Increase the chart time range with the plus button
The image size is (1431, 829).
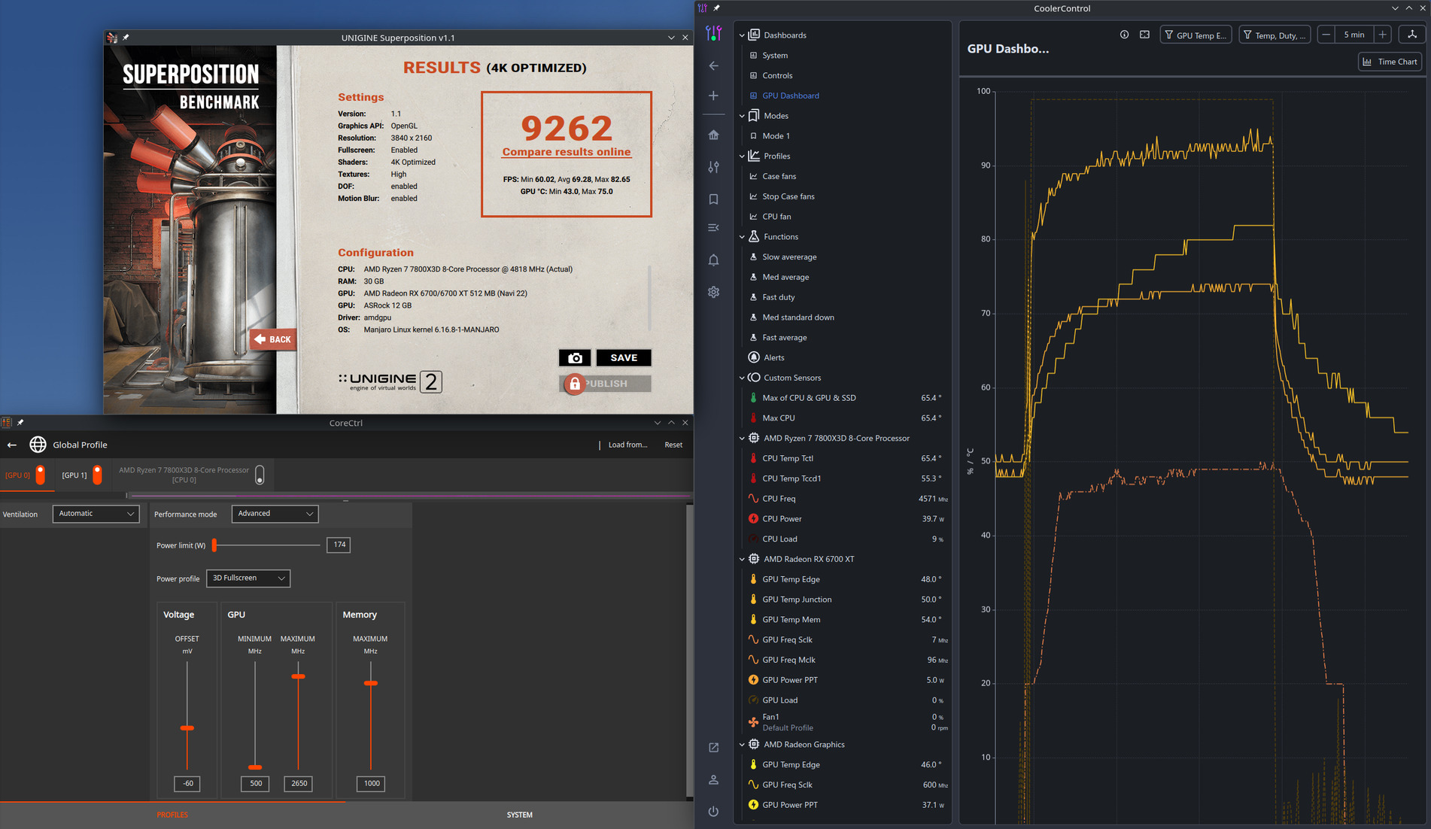[1383, 35]
